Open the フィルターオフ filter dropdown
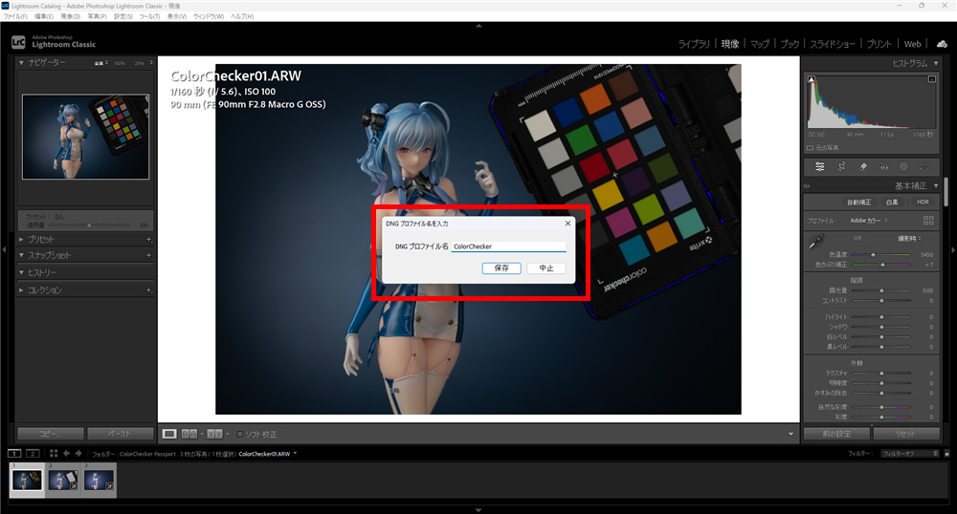Image resolution: width=957 pixels, height=514 pixels. [x=909, y=454]
